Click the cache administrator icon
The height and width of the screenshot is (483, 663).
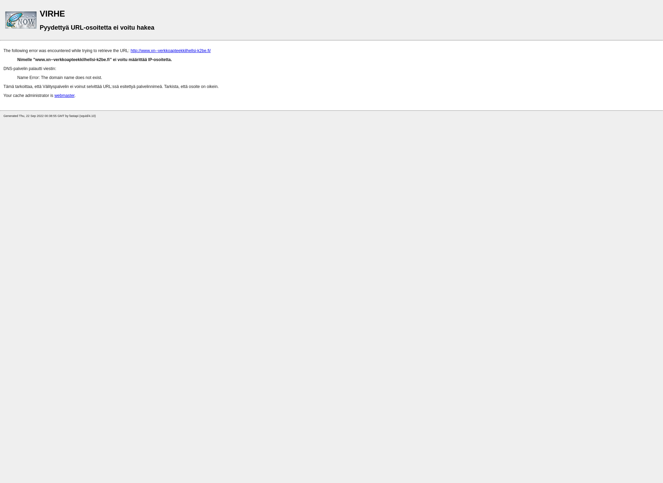coord(64,95)
